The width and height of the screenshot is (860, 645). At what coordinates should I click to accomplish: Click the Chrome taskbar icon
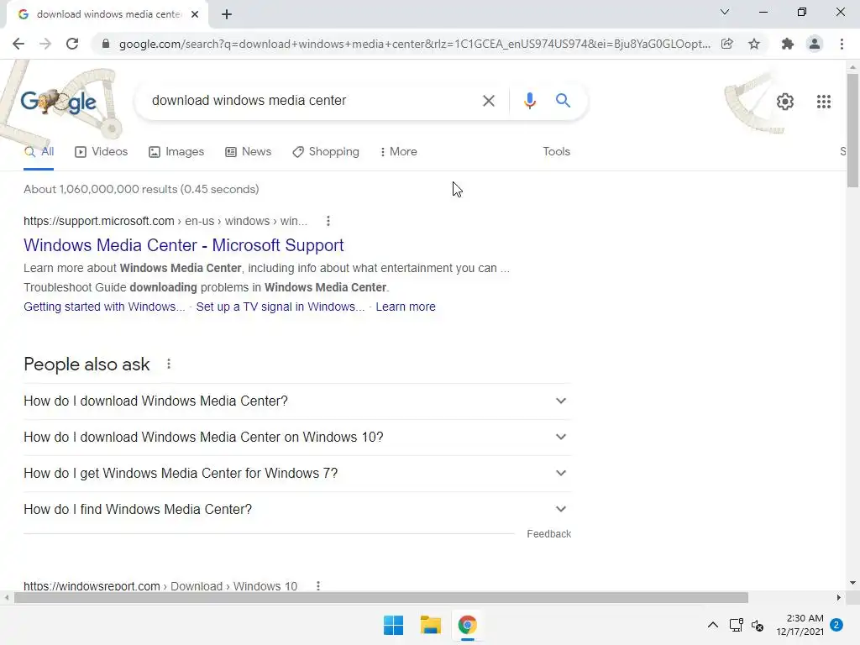pyautogui.click(x=467, y=625)
